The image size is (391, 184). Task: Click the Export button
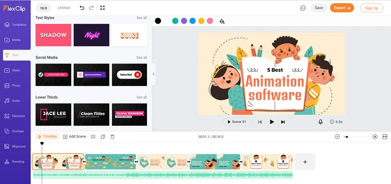342,7
